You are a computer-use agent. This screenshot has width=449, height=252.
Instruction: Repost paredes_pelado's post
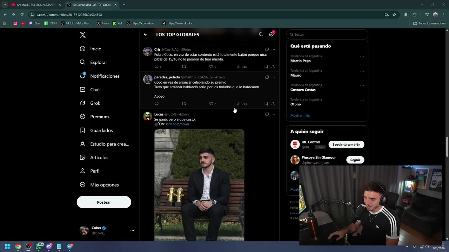[184, 104]
